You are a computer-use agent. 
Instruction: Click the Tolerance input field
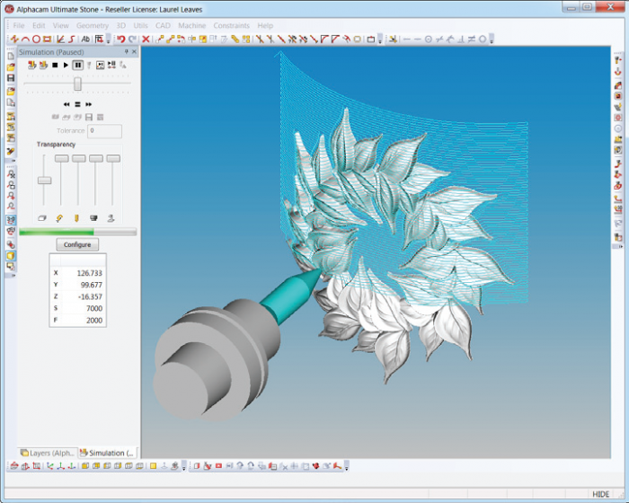click(x=105, y=131)
